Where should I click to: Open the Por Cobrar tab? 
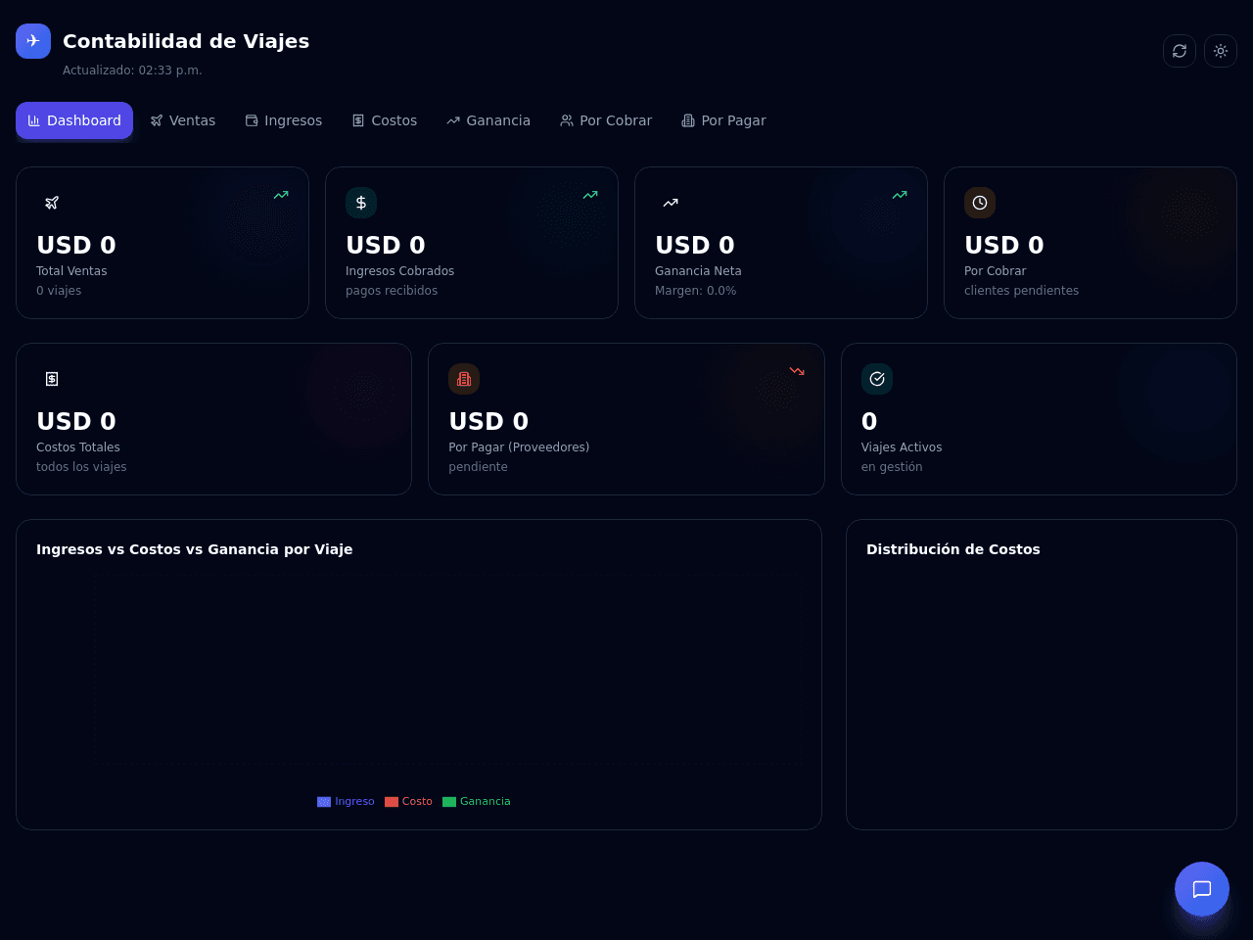point(606,120)
